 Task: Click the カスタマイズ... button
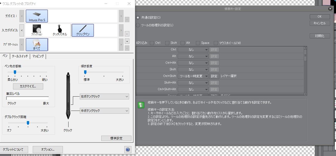28,86
